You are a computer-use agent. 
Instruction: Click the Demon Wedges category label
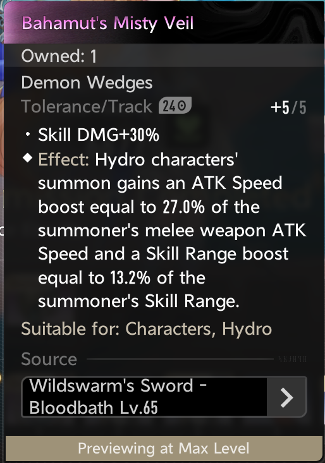pos(87,82)
